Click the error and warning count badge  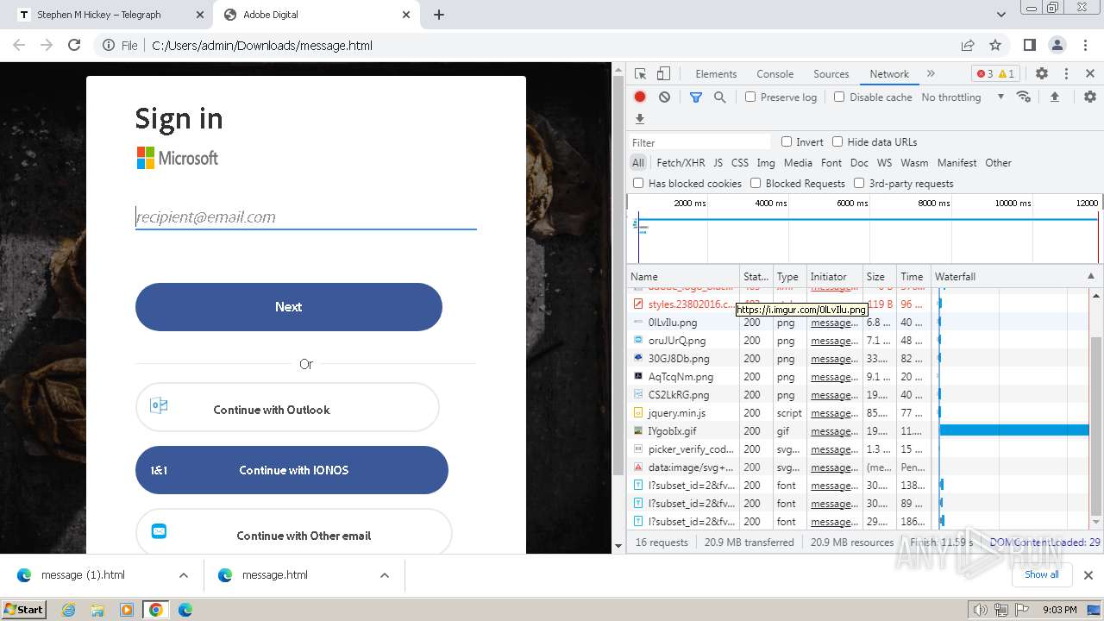tap(995, 74)
